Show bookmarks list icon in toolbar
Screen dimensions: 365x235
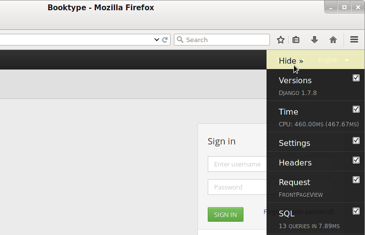tap(296, 40)
